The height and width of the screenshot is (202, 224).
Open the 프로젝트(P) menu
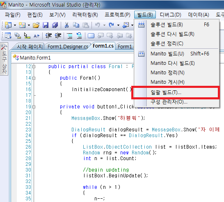click(x=117, y=15)
